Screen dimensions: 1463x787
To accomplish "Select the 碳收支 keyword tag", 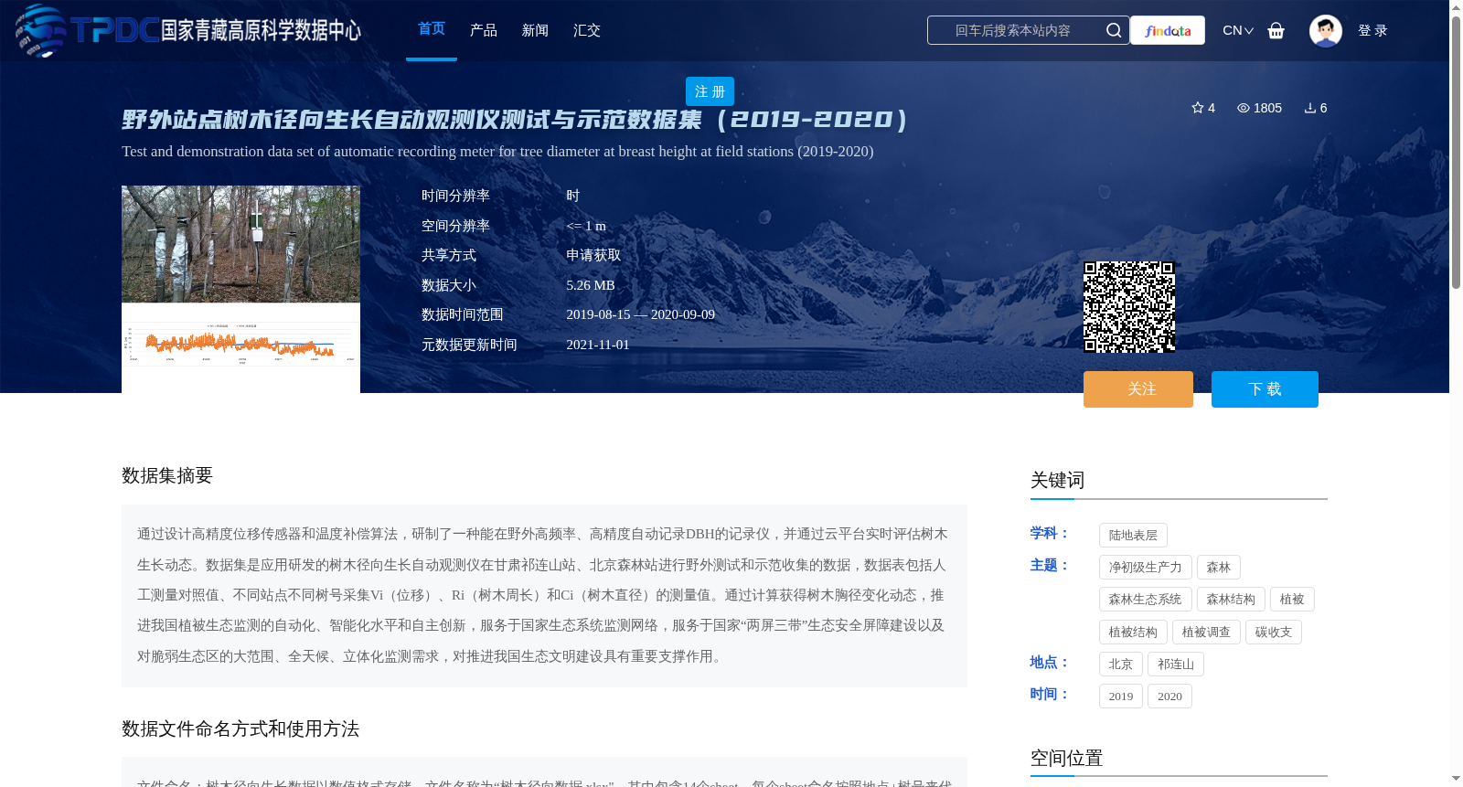I will tap(1274, 633).
